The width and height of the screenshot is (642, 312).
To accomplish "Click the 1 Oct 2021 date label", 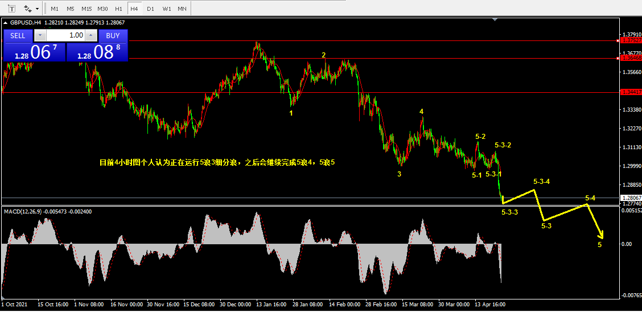I will pyautogui.click(x=15, y=304).
